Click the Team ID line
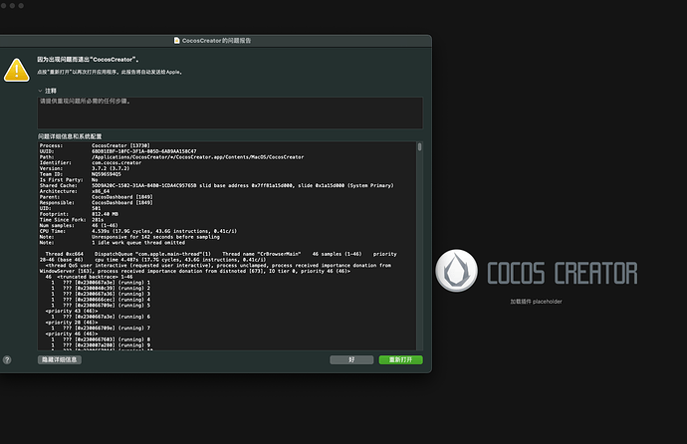This screenshot has height=444, width=687. tap(81, 174)
